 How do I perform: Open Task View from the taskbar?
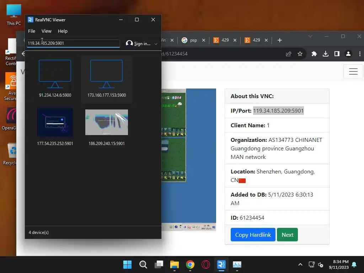pos(159,264)
